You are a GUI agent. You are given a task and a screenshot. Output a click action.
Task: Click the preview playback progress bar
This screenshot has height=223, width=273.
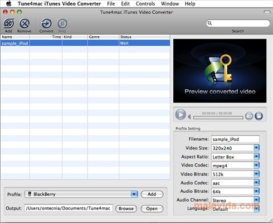[218, 118]
